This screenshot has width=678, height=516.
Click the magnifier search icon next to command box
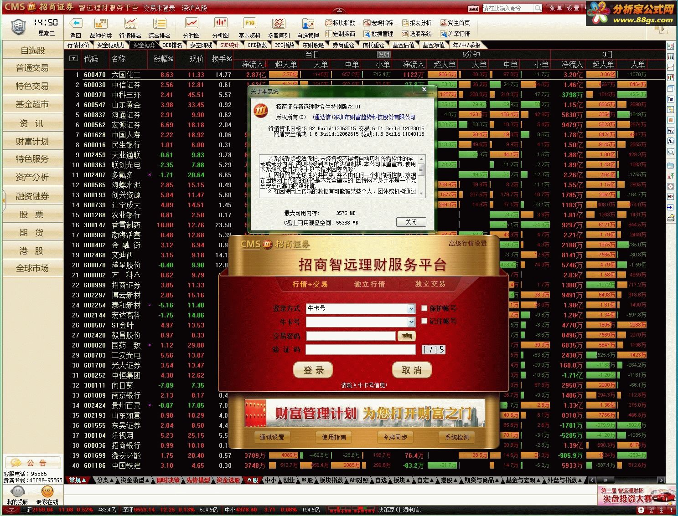coord(538,8)
